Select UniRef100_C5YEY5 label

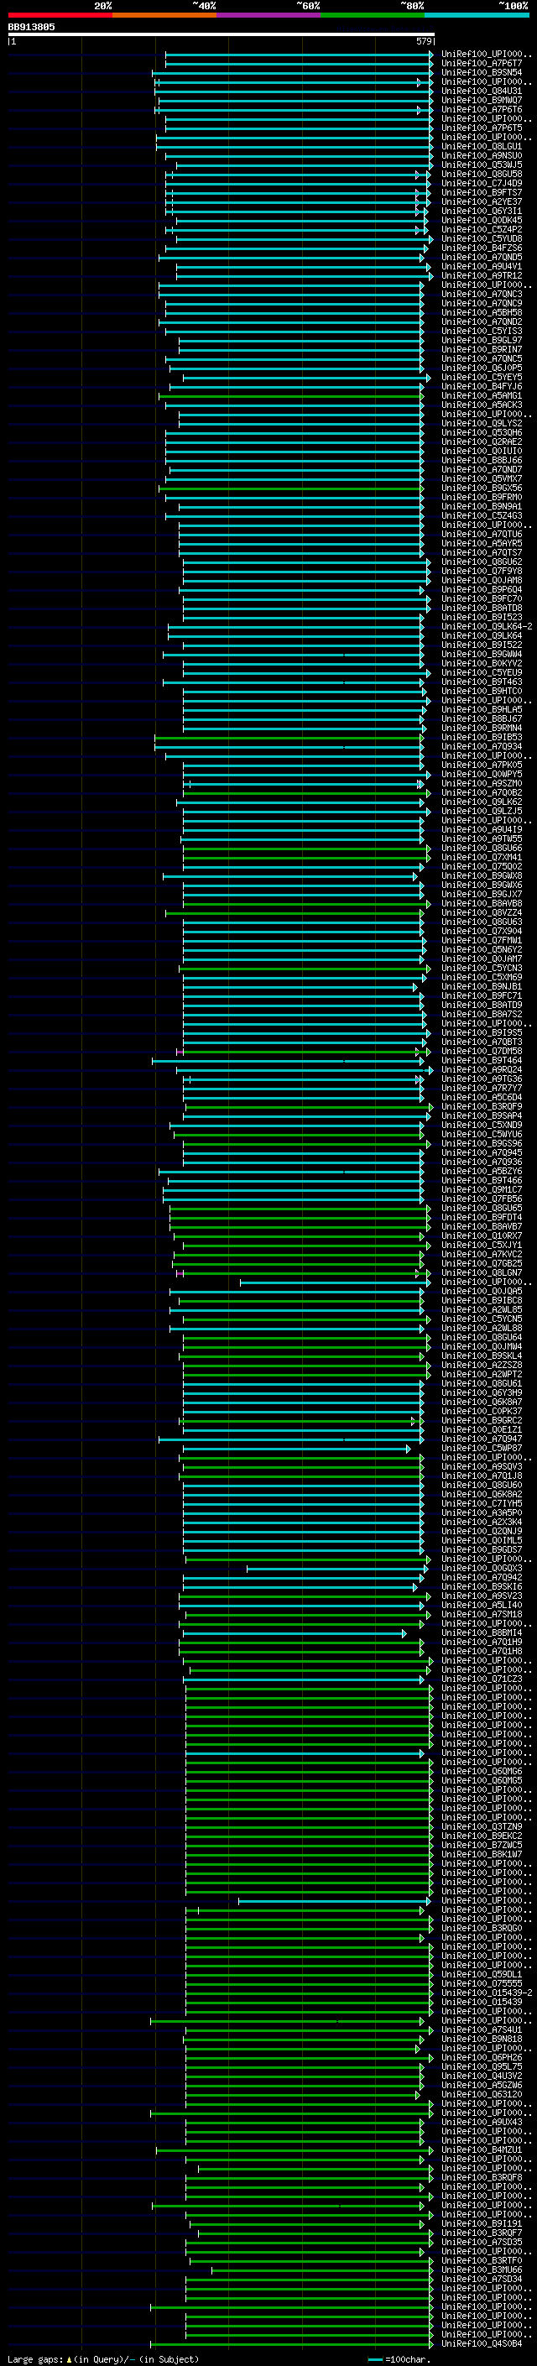tap(481, 377)
